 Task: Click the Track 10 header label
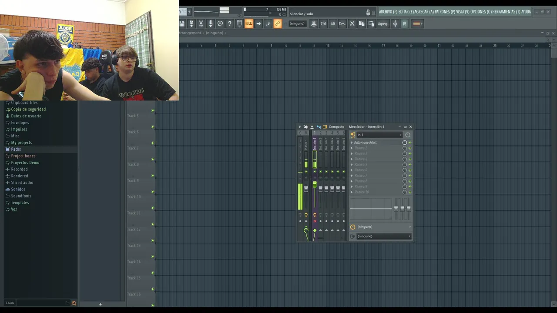point(134,197)
